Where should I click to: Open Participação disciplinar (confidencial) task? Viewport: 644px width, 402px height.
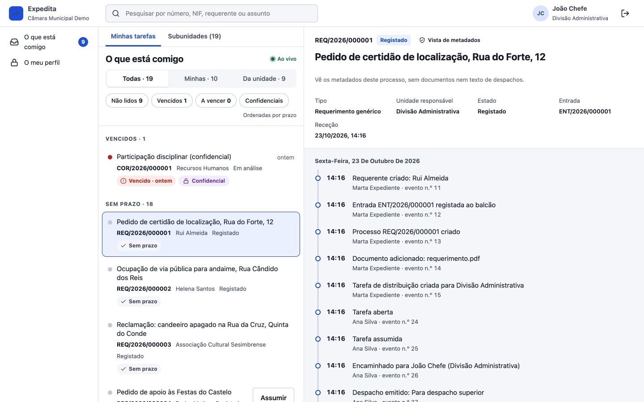(x=201, y=169)
